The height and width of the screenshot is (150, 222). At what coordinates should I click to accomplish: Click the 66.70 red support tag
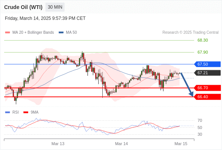[x=207, y=88]
